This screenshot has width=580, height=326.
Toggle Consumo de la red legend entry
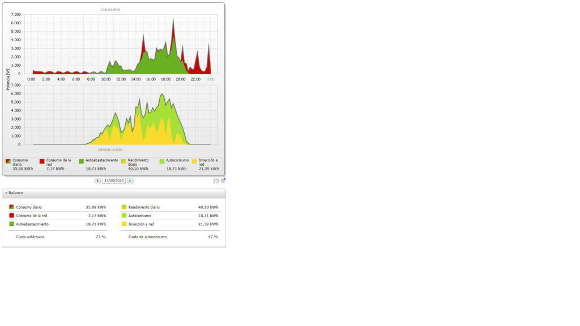pos(42,161)
